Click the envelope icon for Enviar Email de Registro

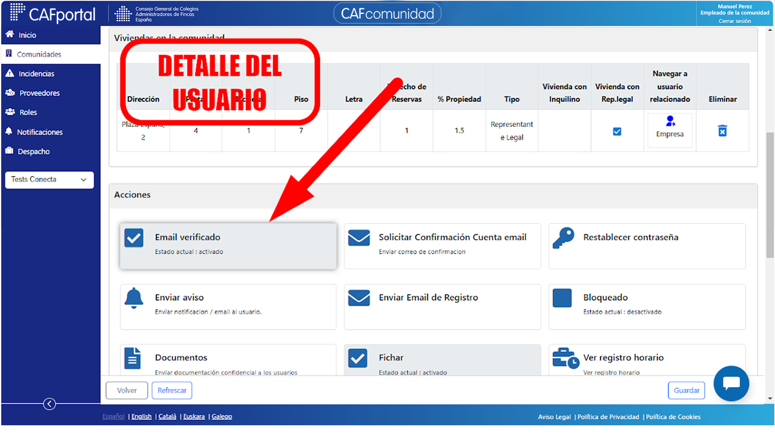click(x=359, y=298)
